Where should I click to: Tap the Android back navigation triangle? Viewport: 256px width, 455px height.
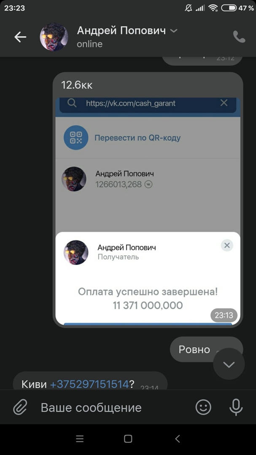[x=178, y=439]
